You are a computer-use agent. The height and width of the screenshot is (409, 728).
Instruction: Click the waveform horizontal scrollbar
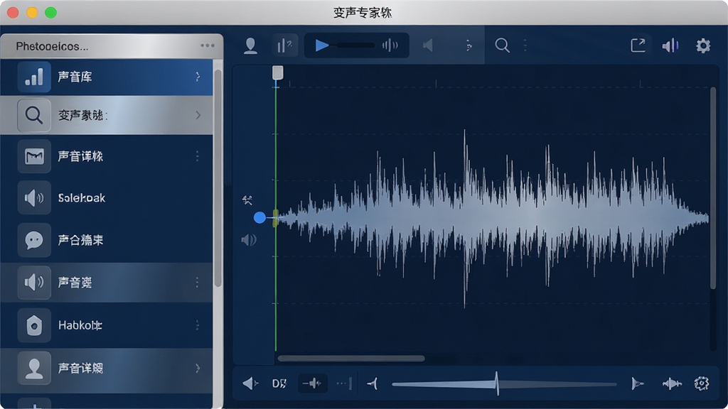(351, 359)
